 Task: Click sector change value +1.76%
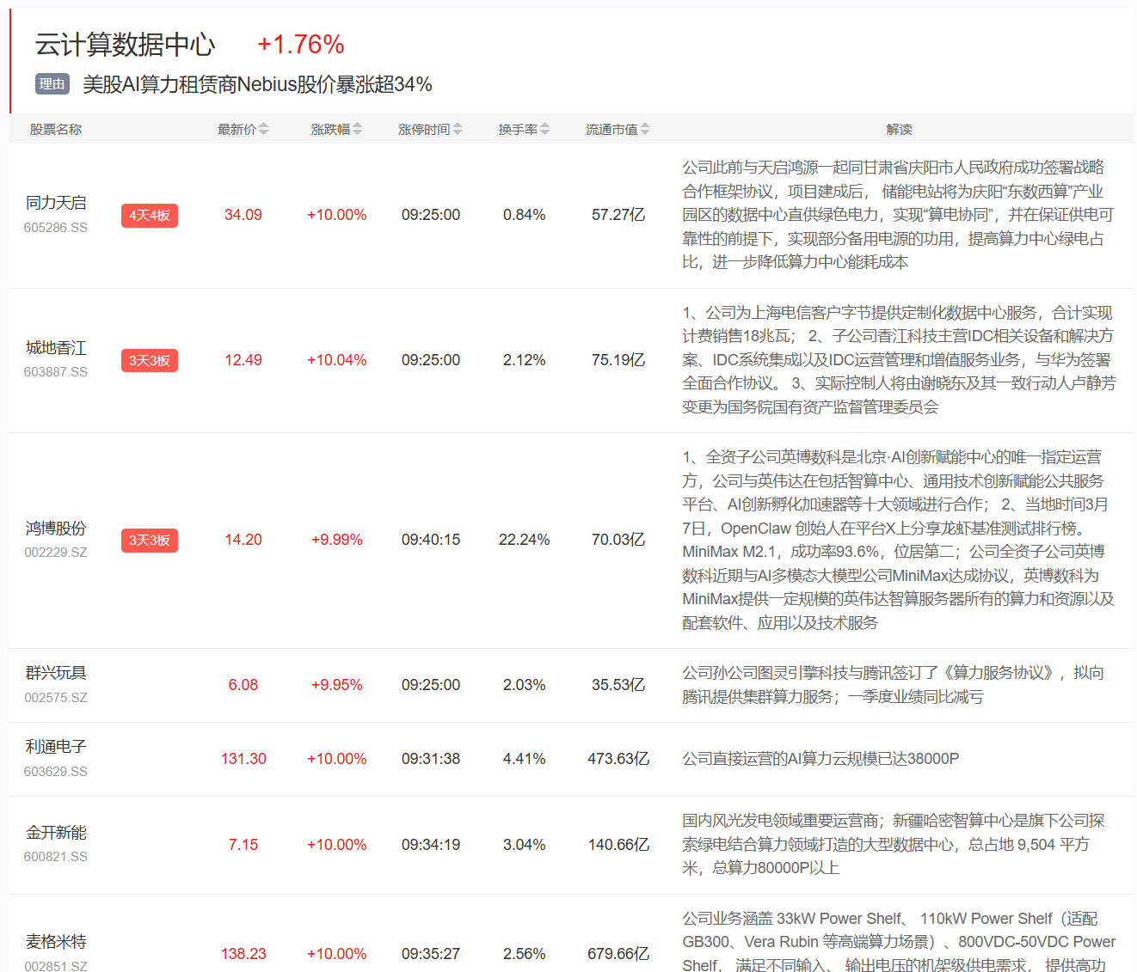[x=301, y=45]
